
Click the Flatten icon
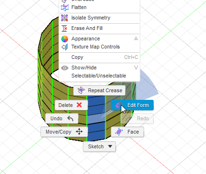pos(65,8)
